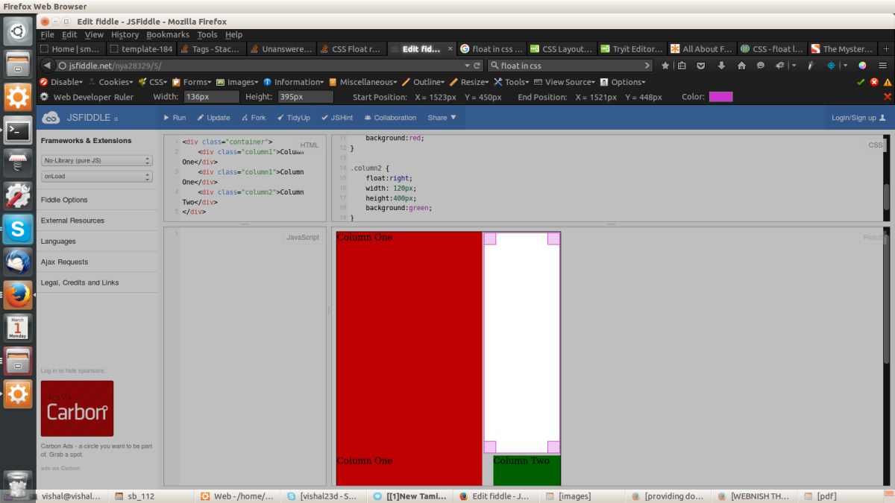Click the JSFiddle cloud logo

51,118
